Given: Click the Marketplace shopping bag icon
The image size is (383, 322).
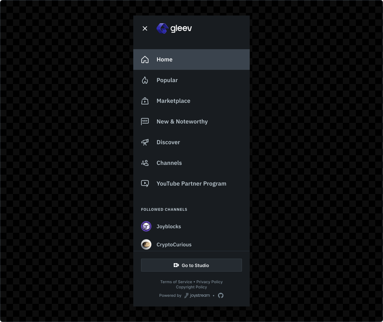Looking at the screenshot, I should pyautogui.click(x=145, y=101).
